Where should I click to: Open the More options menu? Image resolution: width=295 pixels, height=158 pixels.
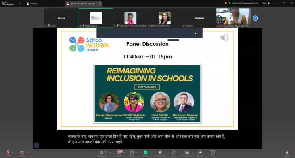coord(213,153)
